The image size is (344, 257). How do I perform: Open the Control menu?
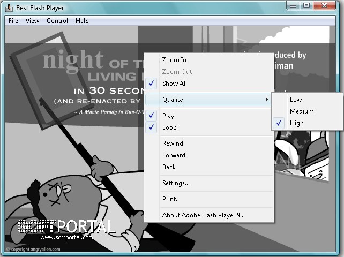coord(57,21)
